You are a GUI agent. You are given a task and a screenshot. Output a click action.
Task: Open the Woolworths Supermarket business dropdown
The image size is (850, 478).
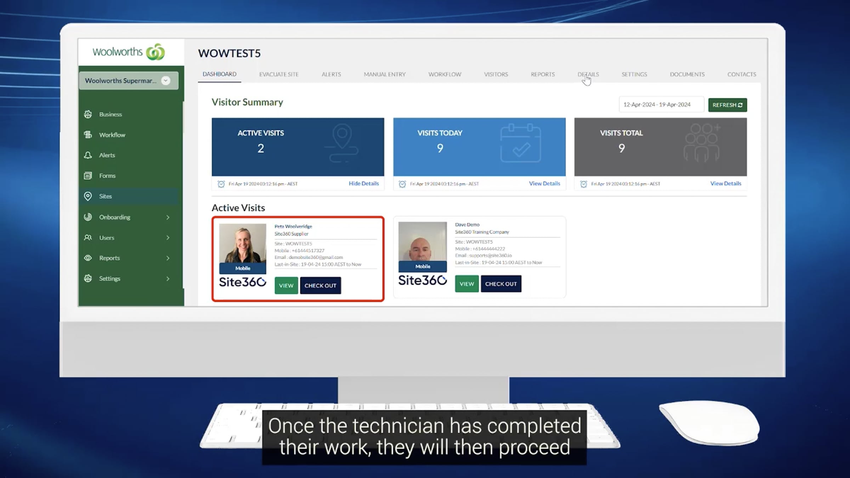165,81
